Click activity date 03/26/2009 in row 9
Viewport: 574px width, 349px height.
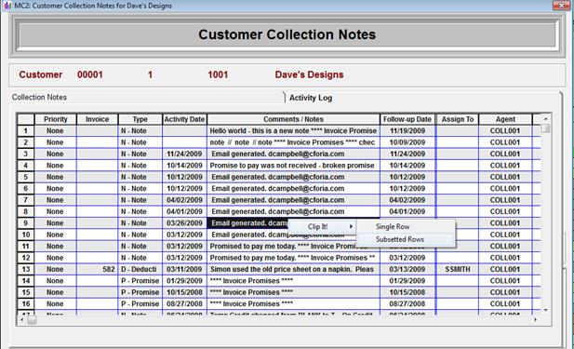coord(184,223)
